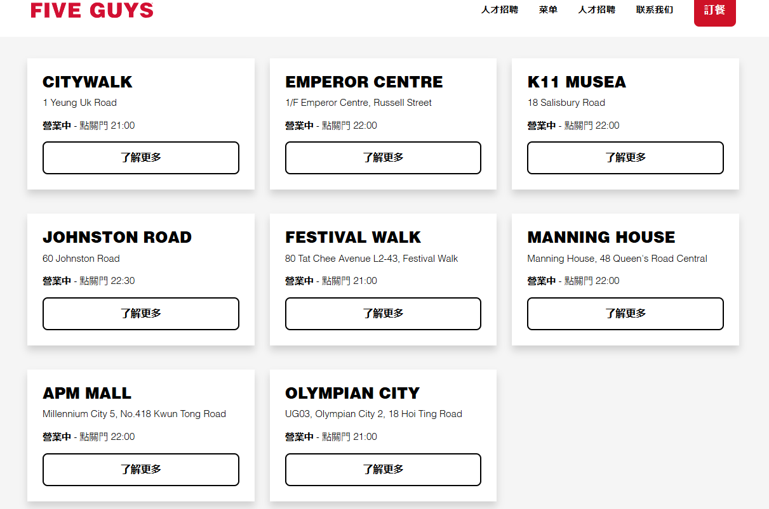Select 了解更多 for Johnston Road
The height and width of the screenshot is (509, 769).
pyautogui.click(x=141, y=314)
